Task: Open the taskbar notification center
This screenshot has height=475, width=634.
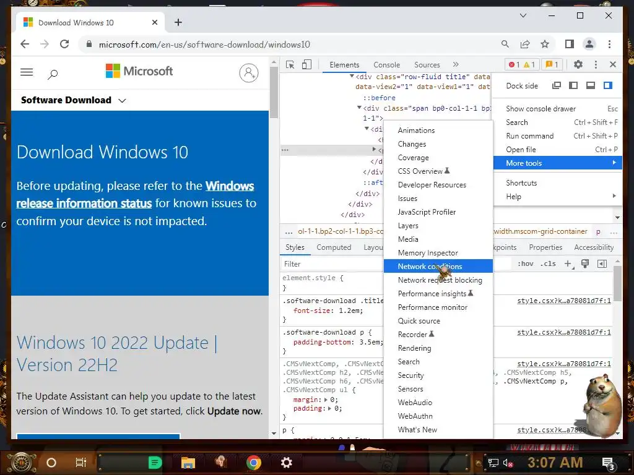Action: [608, 463]
